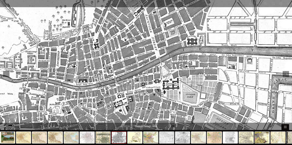Select the third thumbnail in the filmstrip
This screenshot has width=292, height=145.
click(39, 137)
